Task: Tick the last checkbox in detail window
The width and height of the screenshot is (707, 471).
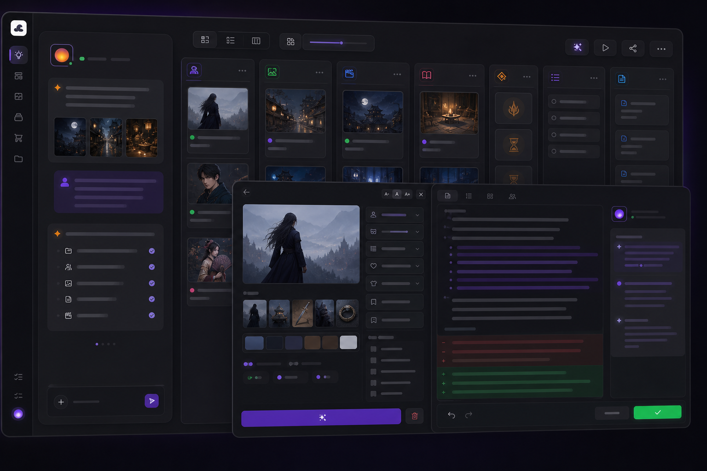Action: coord(373,394)
